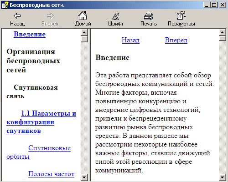Click down arrow of topic pane scrollbar
Viewport: 228px width, 182px height.
click(223, 177)
